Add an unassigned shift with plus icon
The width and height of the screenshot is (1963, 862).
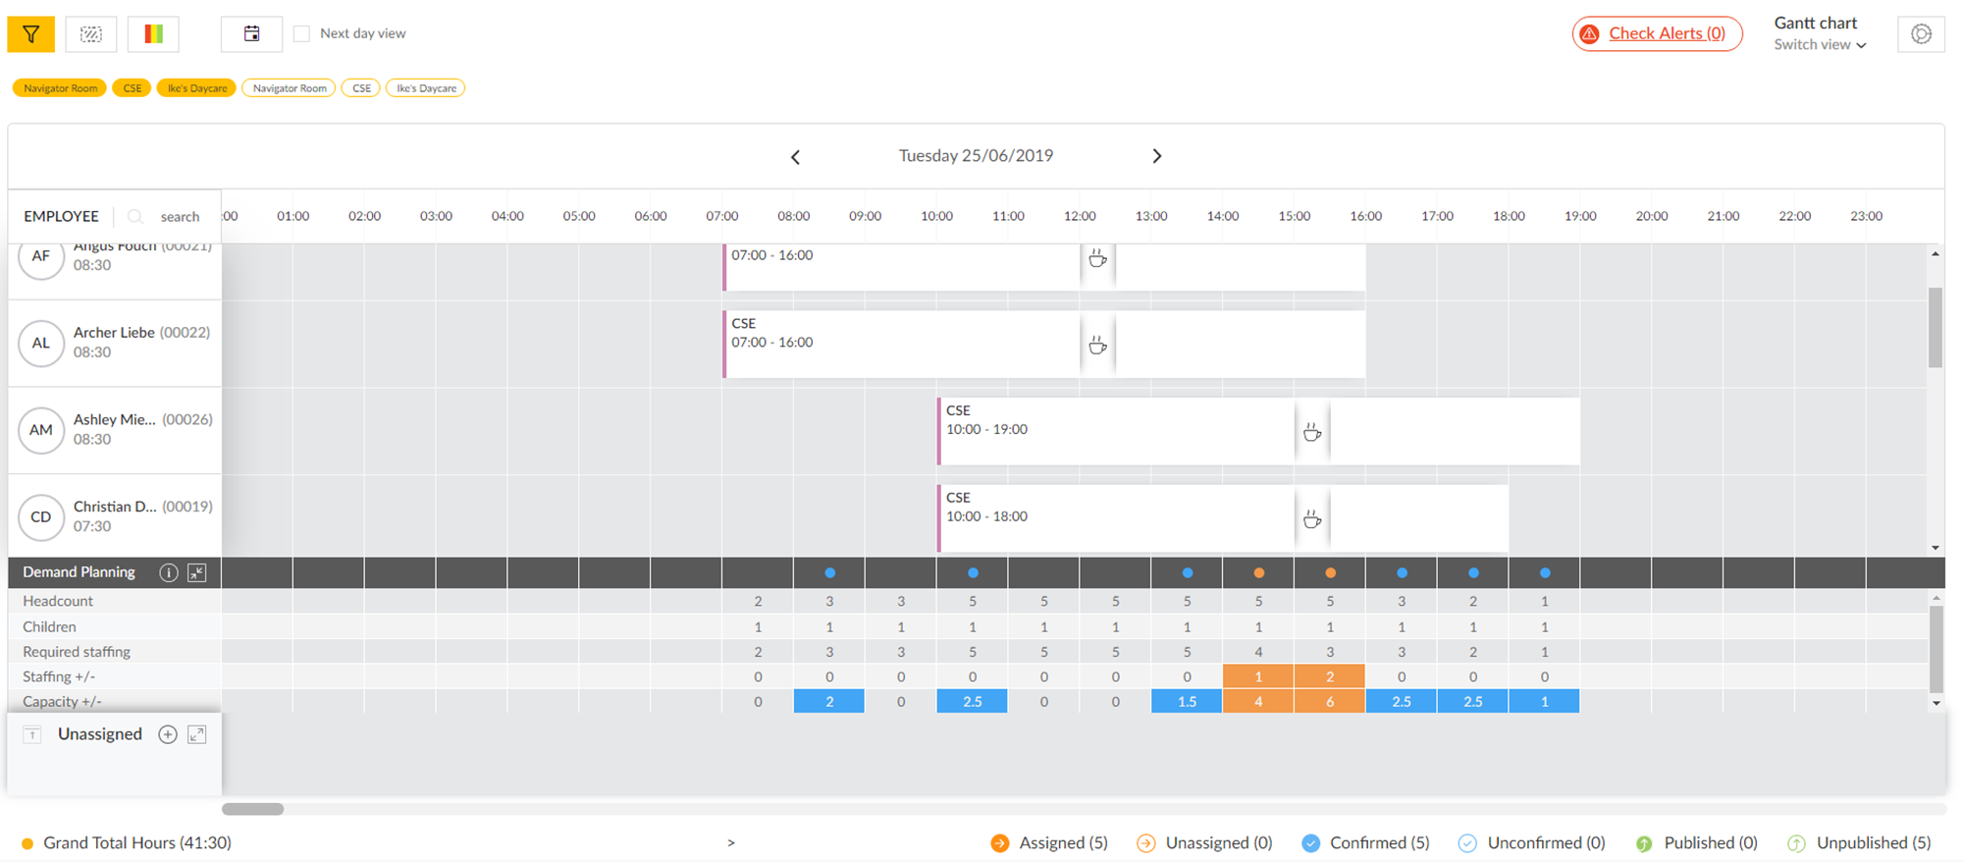168,734
